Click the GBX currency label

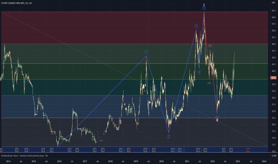[x=274, y=2]
